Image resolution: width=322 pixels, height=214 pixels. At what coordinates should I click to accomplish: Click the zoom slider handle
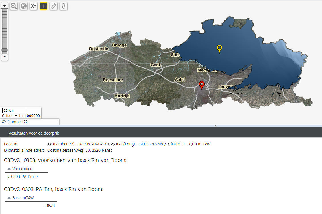coord(5,50)
